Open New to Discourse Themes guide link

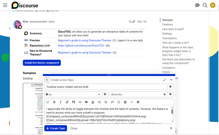(x=85, y=52)
